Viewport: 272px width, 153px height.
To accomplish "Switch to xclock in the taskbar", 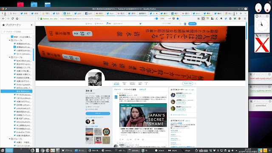I will click(160, 150).
